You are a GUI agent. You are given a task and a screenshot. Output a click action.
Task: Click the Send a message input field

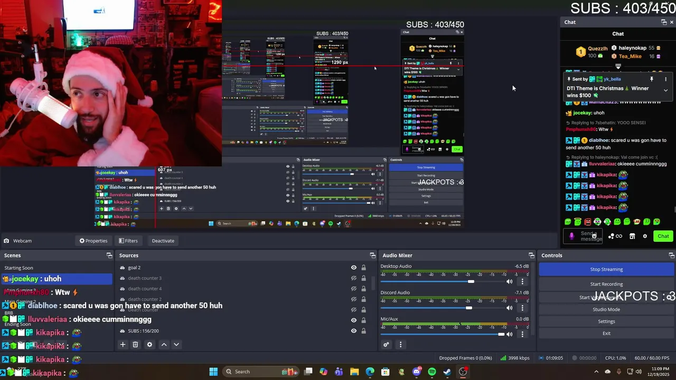(584, 236)
